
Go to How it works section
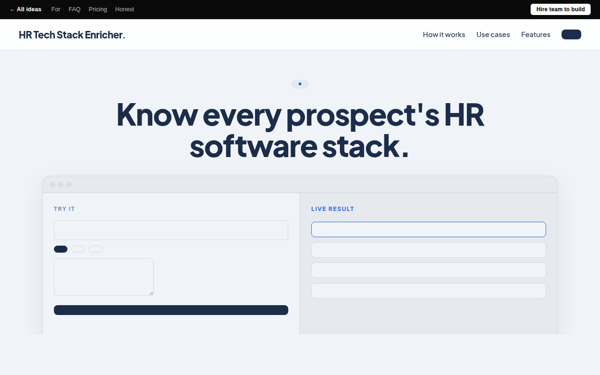tap(444, 35)
